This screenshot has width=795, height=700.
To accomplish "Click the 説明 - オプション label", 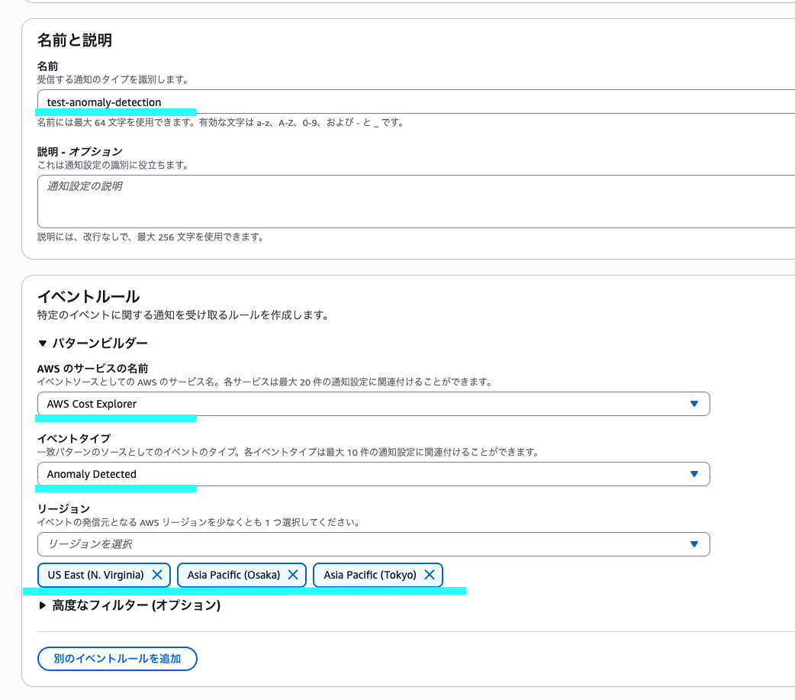I will (x=80, y=152).
